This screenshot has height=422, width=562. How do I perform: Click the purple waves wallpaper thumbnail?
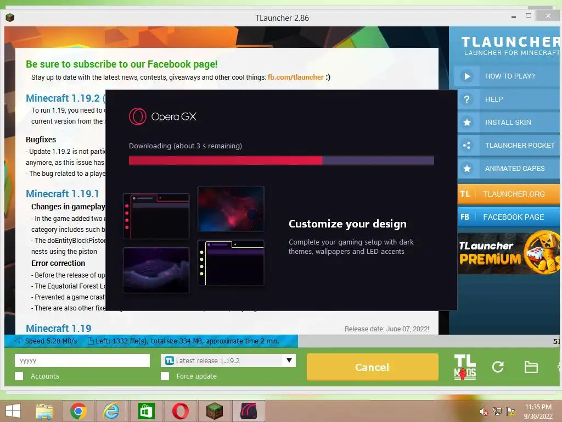[x=156, y=270]
